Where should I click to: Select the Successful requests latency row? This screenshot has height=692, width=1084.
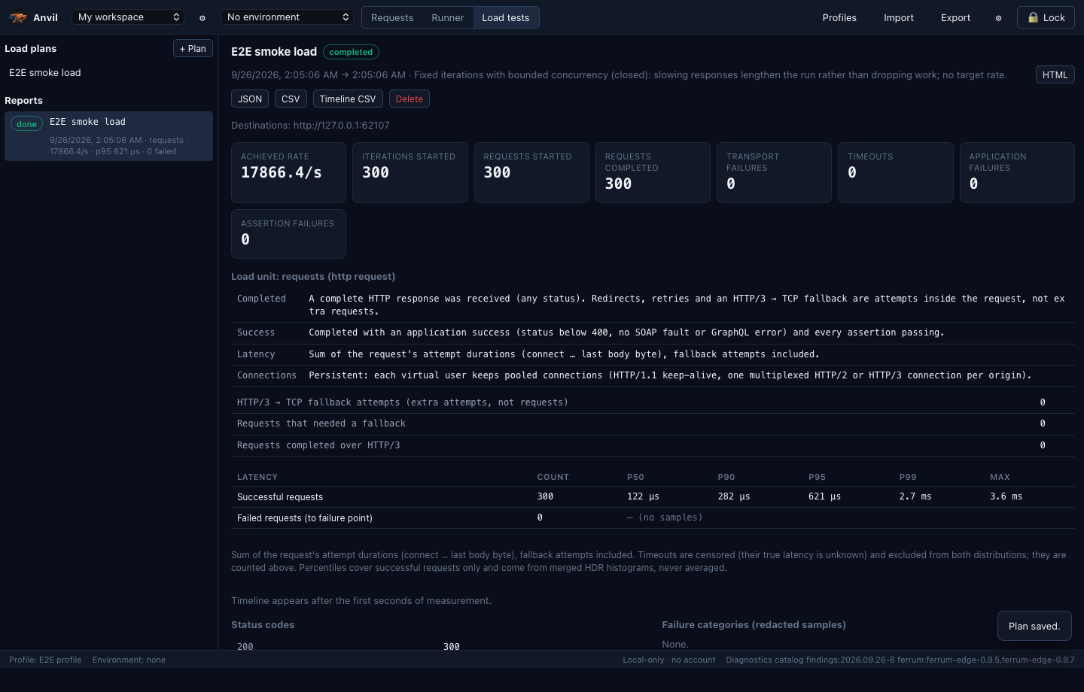tap(653, 496)
